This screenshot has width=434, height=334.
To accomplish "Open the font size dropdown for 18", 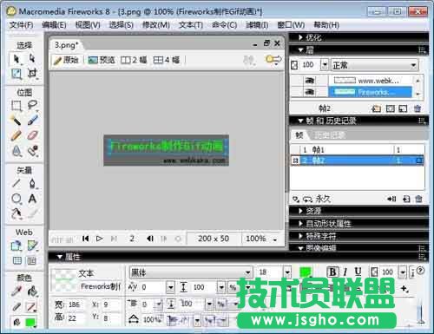I will (287, 272).
